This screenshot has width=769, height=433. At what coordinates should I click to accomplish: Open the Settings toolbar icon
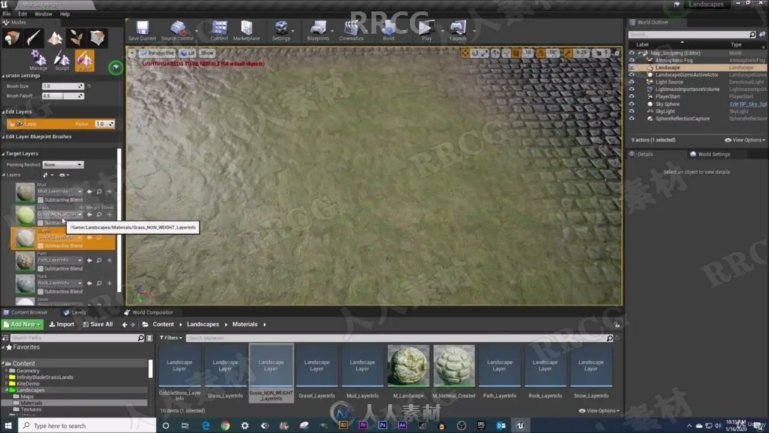point(281,31)
